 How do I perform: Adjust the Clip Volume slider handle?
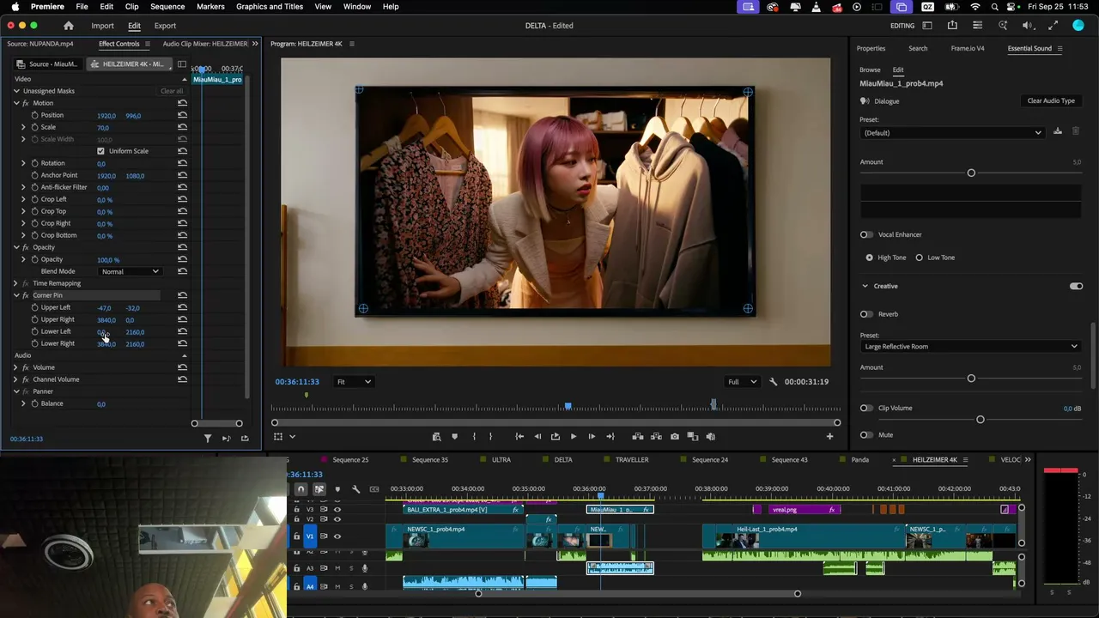click(x=981, y=419)
